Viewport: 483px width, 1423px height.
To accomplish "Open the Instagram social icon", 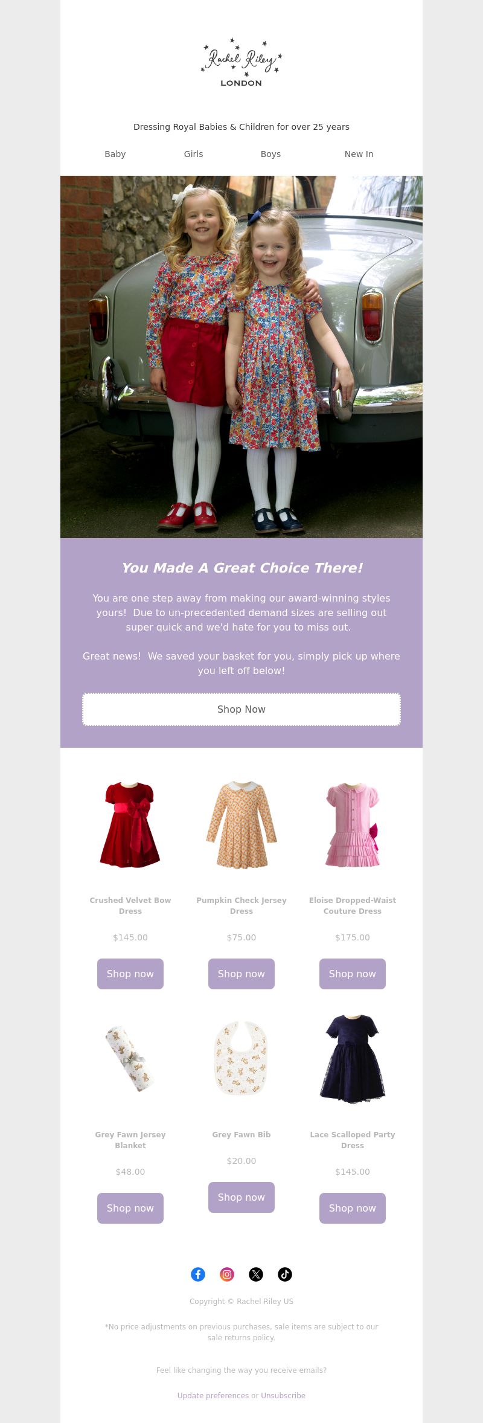I will pos(227,1274).
